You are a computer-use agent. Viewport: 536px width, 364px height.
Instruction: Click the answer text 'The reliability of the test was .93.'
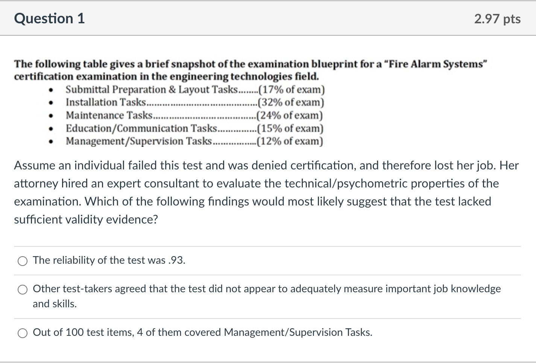click(x=109, y=260)
